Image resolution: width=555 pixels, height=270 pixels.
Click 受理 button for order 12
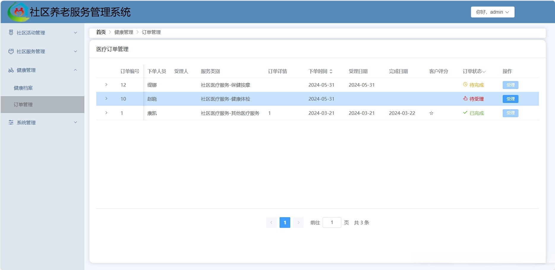(510, 85)
